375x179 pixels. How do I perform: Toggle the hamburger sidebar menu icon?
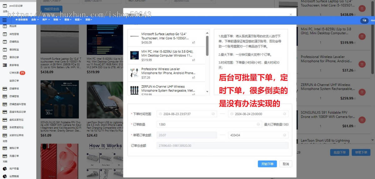click(x=4, y=20)
